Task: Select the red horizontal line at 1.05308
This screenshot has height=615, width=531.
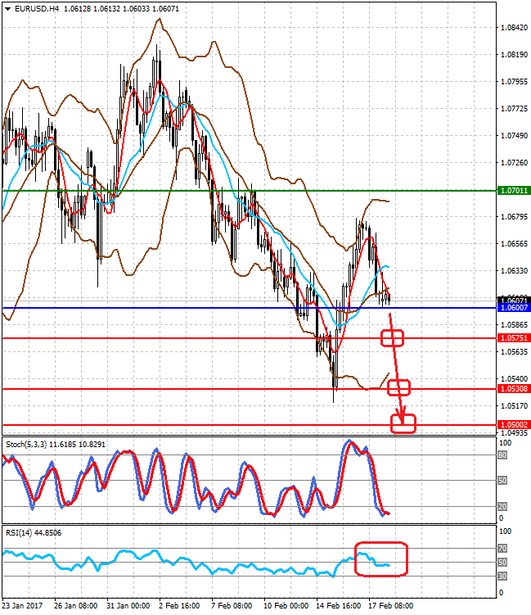Action: [x=250, y=389]
